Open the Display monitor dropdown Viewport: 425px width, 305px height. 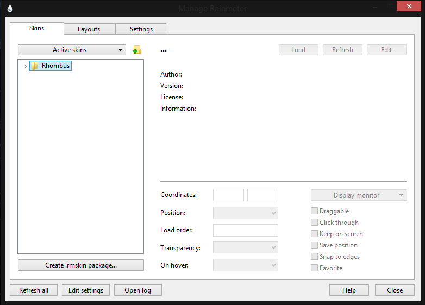(359, 195)
